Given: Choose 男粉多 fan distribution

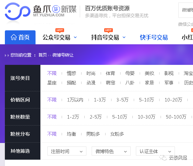Looking at the screenshot, I should 93,134.
